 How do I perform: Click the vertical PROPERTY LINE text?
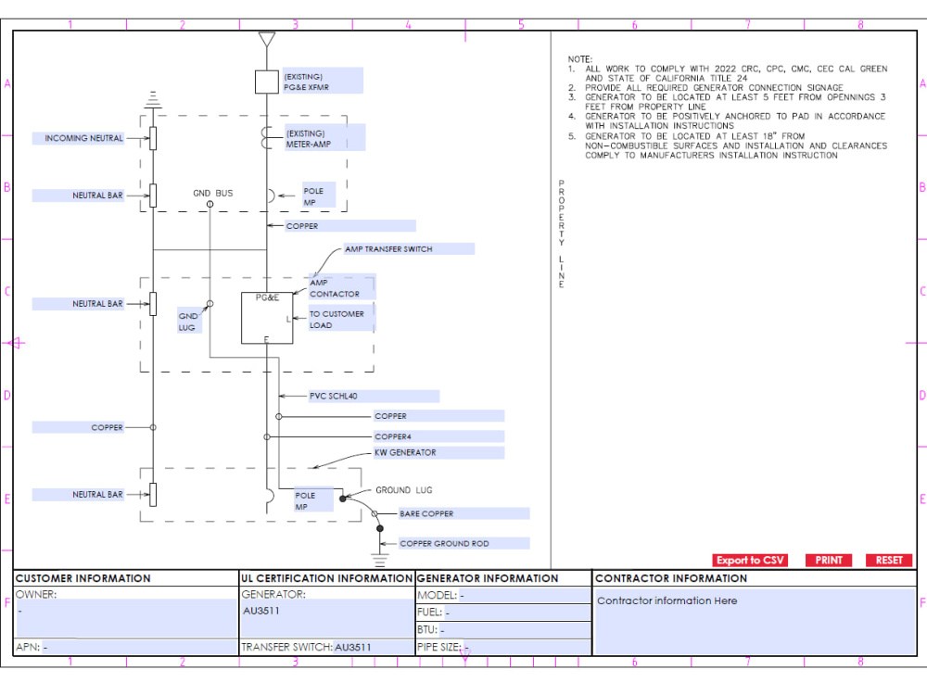(561, 234)
